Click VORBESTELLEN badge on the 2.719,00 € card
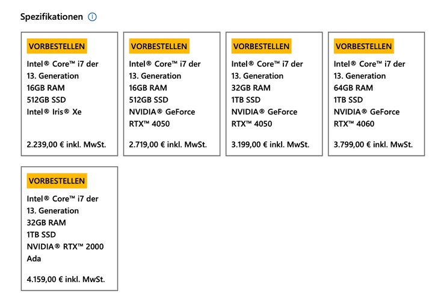This screenshot has width=444, height=306. click(x=159, y=46)
